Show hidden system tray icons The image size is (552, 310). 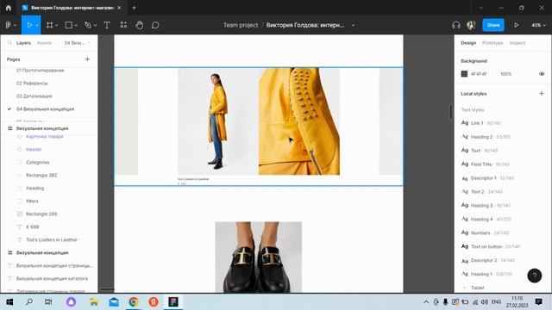tap(426, 301)
